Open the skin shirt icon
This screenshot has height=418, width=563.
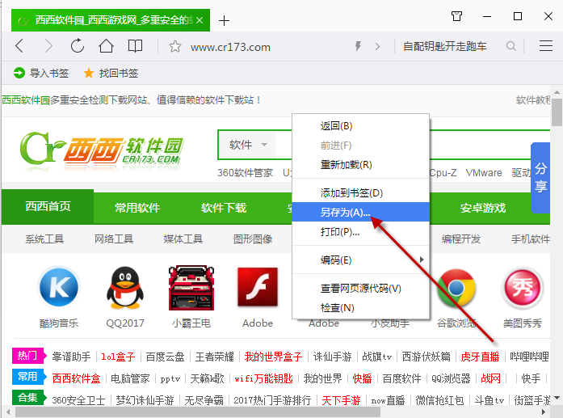456,16
